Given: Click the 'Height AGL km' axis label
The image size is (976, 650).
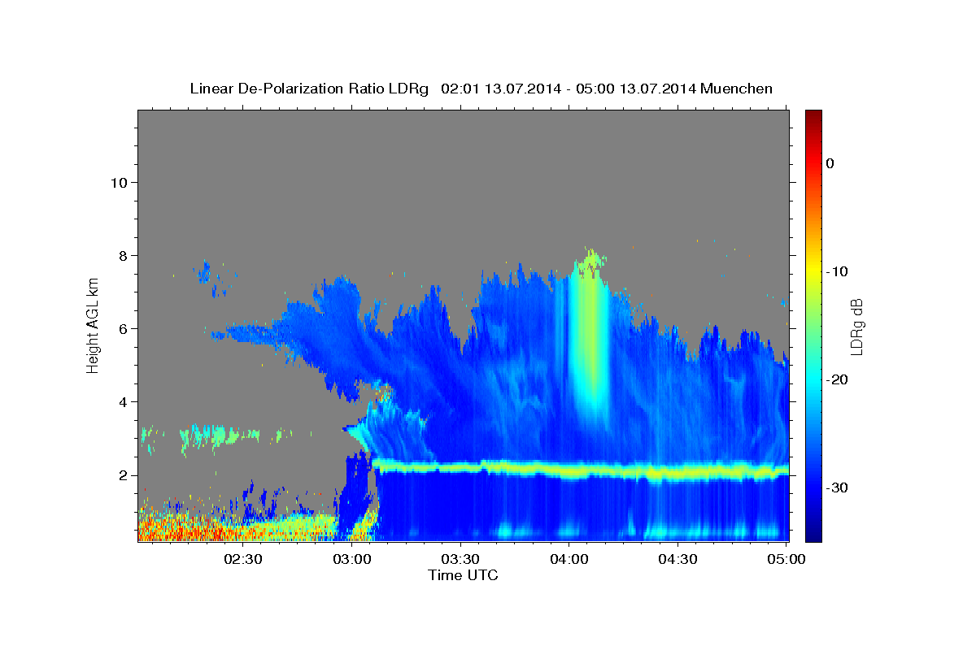Looking at the screenshot, I should pyautogui.click(x=93, y=325).
